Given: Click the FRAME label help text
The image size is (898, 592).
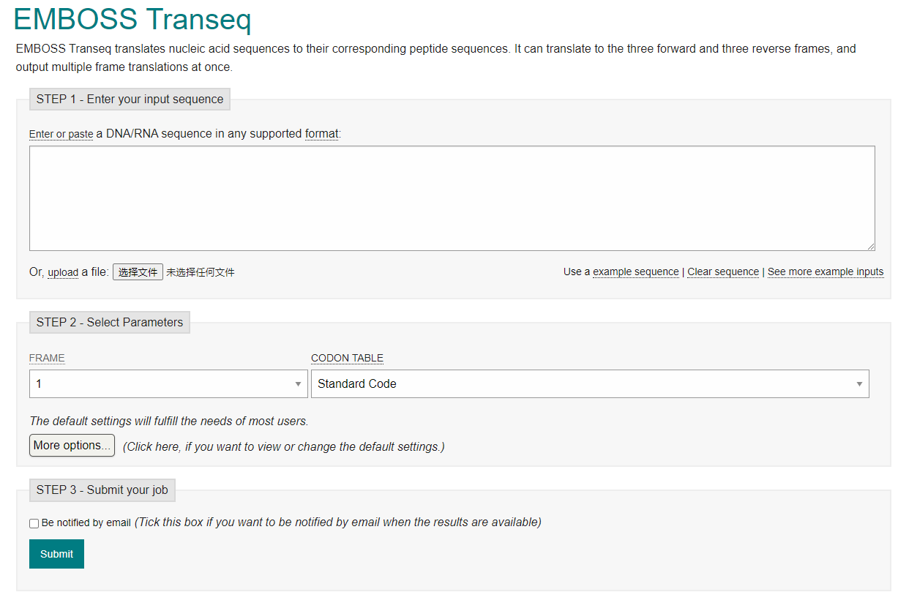Looking at the screenshot, I should (x=47, y=358).
